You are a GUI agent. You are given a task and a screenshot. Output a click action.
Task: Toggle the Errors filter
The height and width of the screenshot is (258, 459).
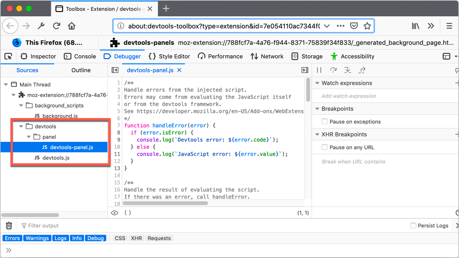[12, 238]
